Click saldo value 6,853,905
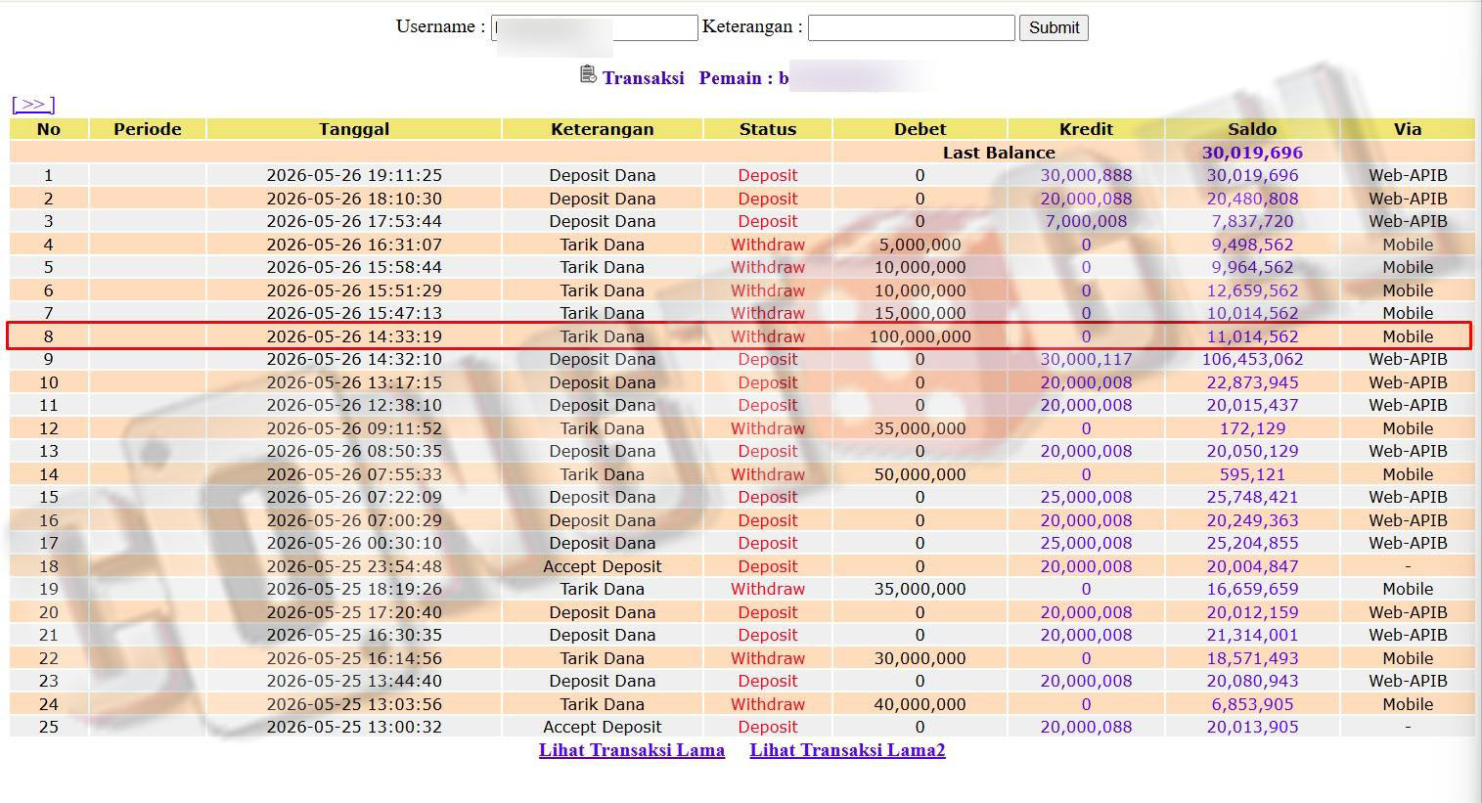This screenshot has width=1482, height=803. (1252, 704)
